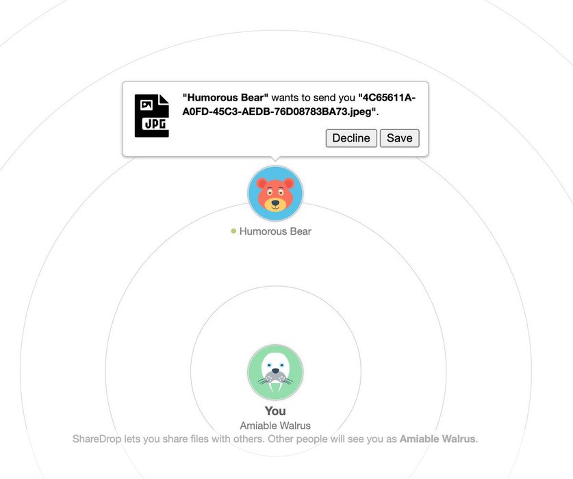Image resolution: width=573 pixels, height=479 pixels.
Task: Click "wants to send you" text
Action: pyautogui.click(x=313, y=98)
